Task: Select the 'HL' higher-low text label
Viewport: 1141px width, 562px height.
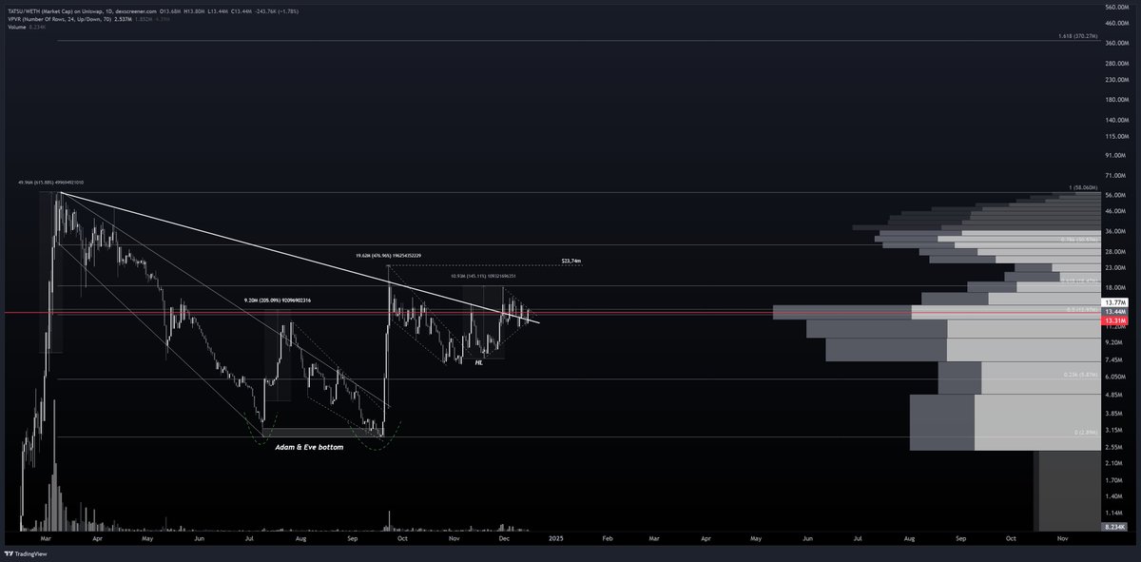Action: (x=478, y=362)
